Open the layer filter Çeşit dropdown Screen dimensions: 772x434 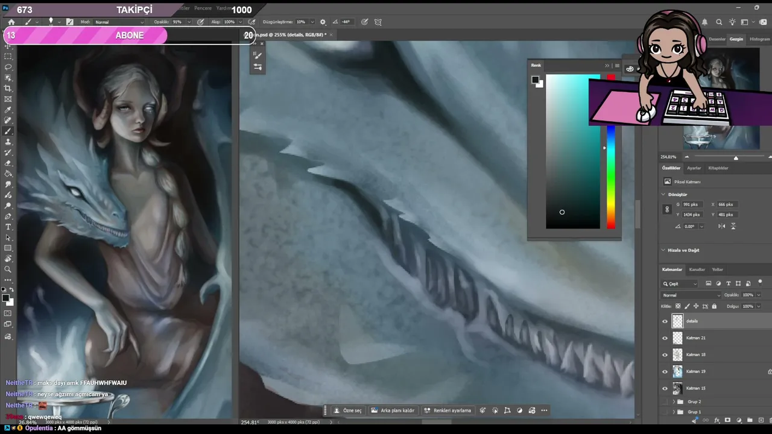click(680, 283)
